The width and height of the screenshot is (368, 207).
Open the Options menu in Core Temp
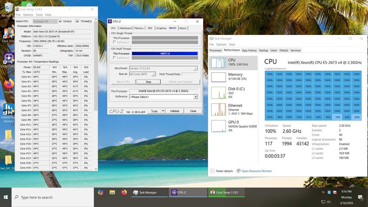click(28, 15)
